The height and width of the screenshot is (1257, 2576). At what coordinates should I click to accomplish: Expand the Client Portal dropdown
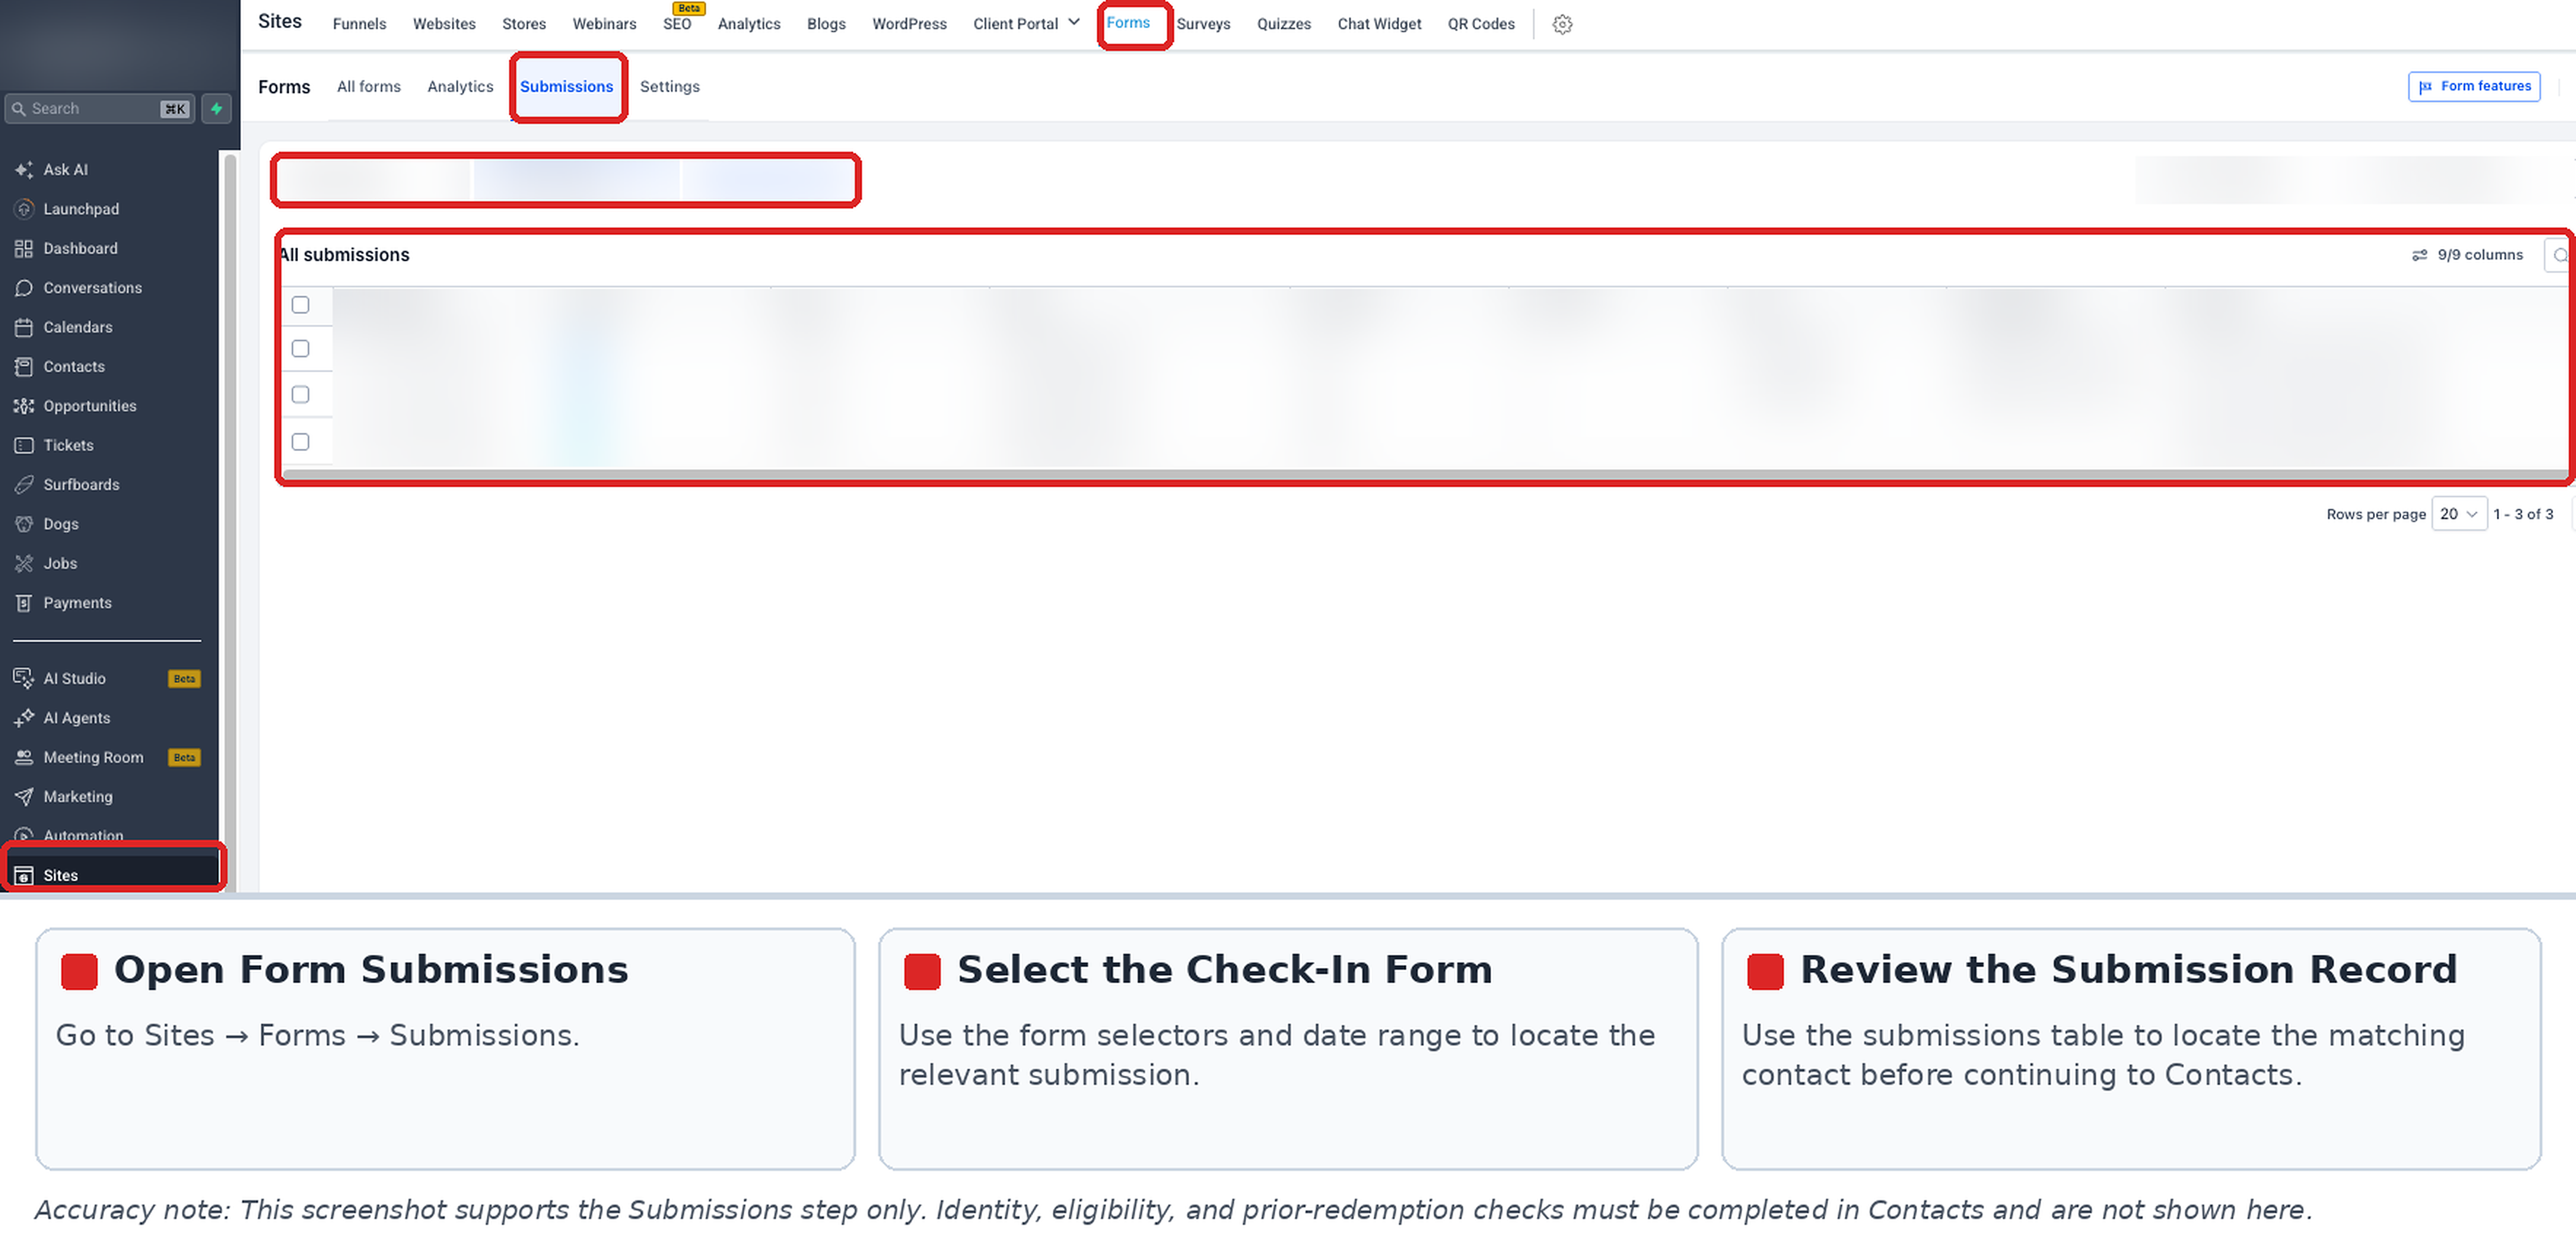pyautogui.click(x=1026, y=23)
